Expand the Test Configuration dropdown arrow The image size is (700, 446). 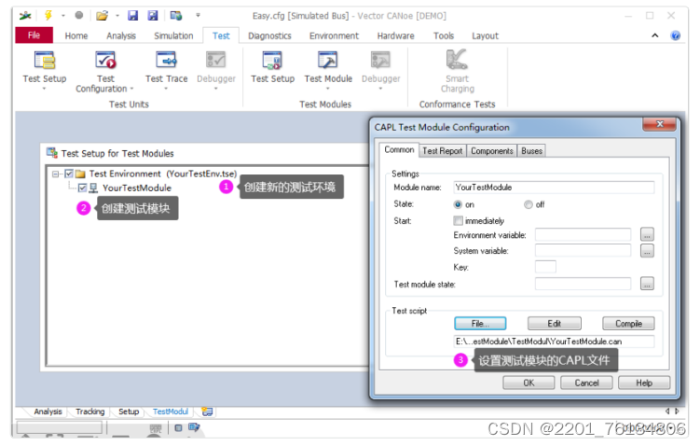(x=131, y=89)
